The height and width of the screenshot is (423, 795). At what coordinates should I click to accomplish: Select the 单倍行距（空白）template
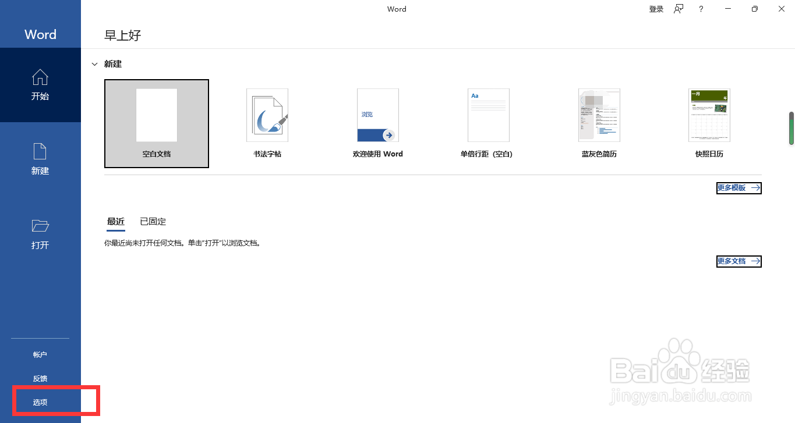coord(489,123)
